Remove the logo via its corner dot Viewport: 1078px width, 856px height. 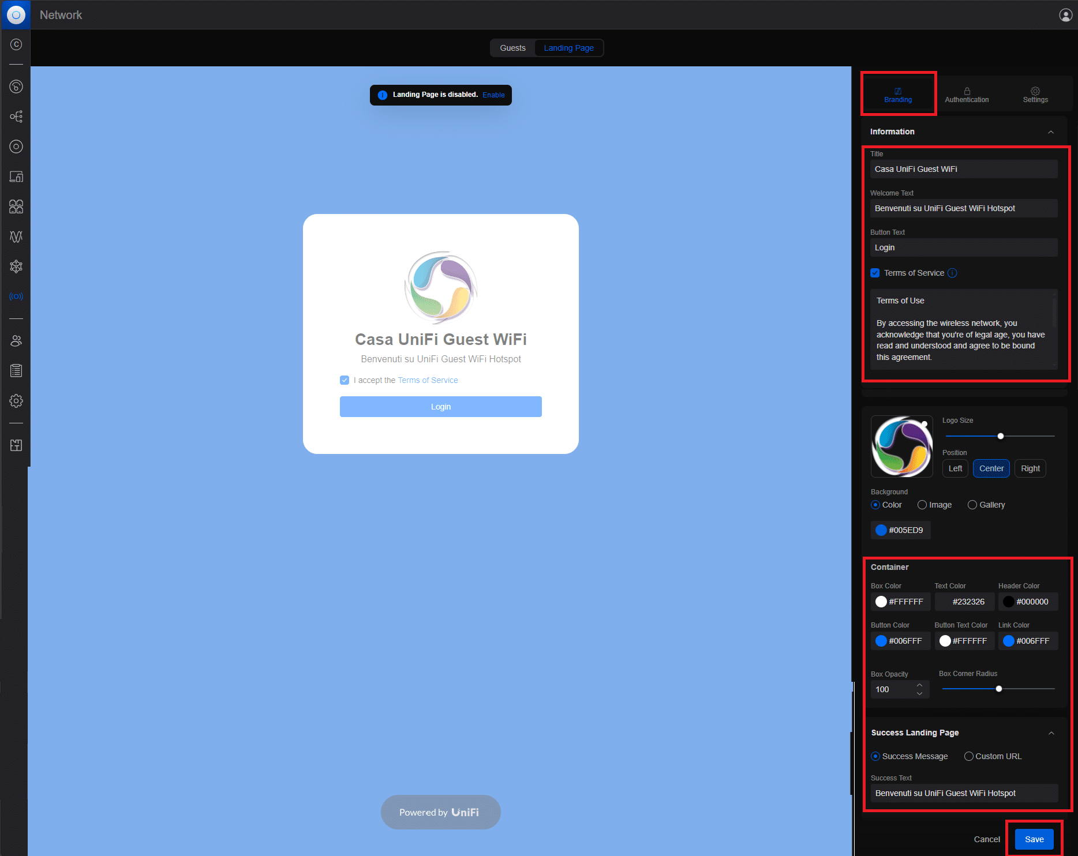tap(924, 425)
